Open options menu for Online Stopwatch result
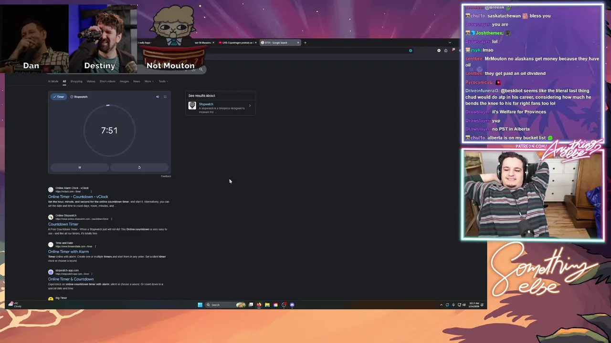 point(112,219)
